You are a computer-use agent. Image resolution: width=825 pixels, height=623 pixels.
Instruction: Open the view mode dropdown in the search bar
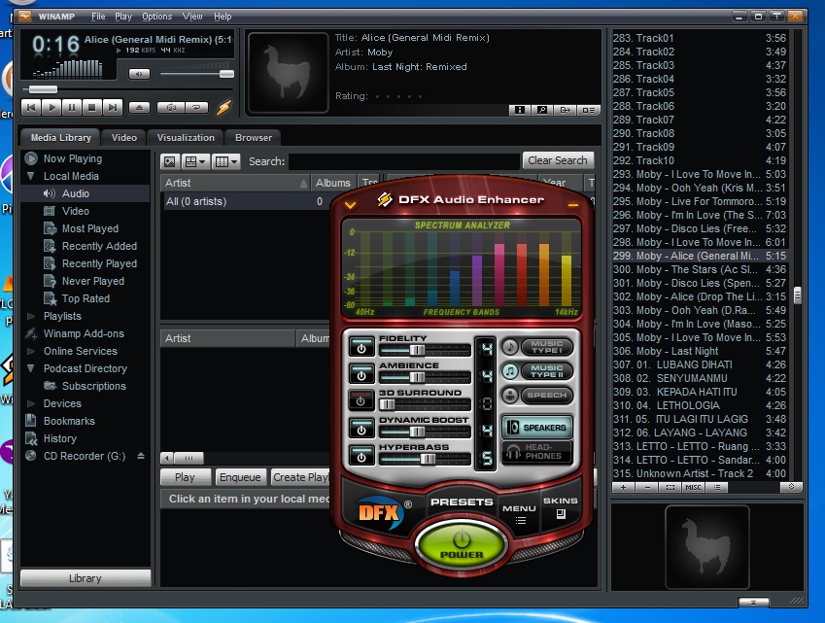[195, 161]
